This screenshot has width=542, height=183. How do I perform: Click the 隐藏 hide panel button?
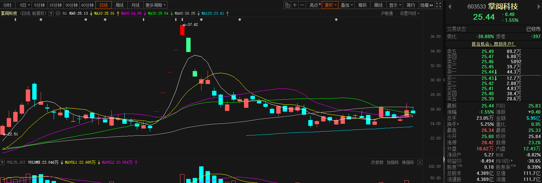426,5
